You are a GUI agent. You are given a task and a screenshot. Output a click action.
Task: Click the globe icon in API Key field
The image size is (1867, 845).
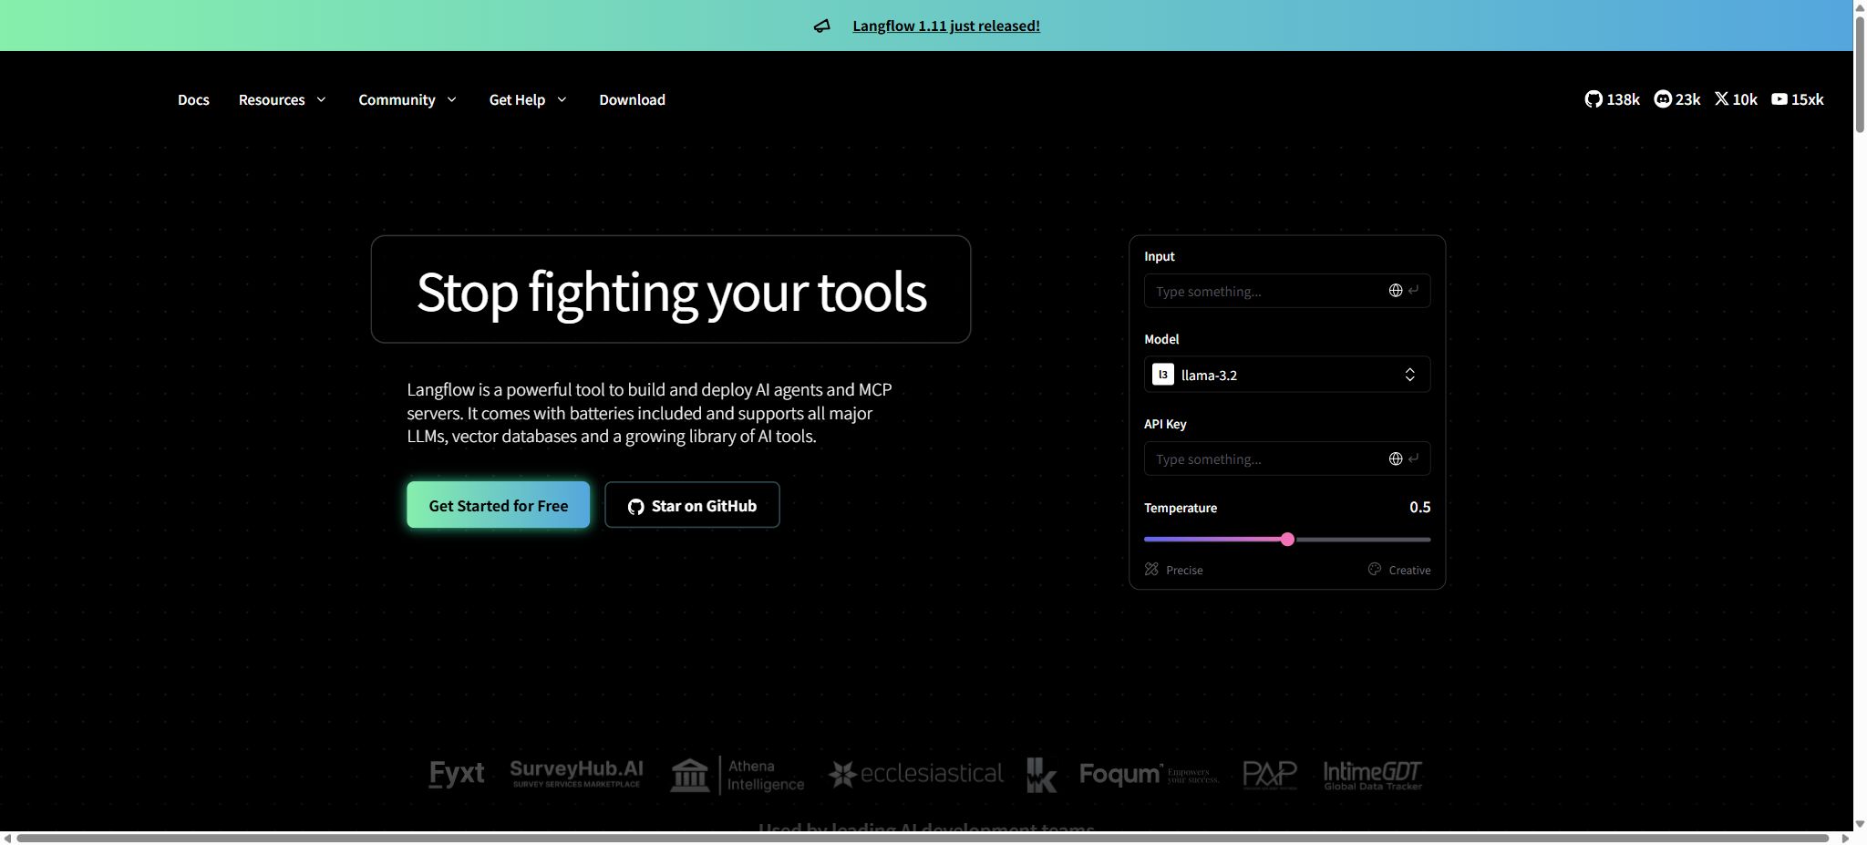(1395, 459)
